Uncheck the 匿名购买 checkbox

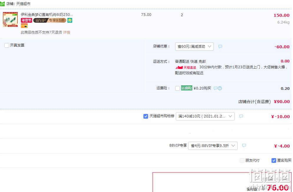point(274,160)
